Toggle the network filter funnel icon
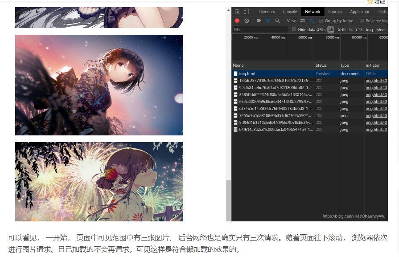The width and height of the screenshot is (399, 257). point(268,21)
